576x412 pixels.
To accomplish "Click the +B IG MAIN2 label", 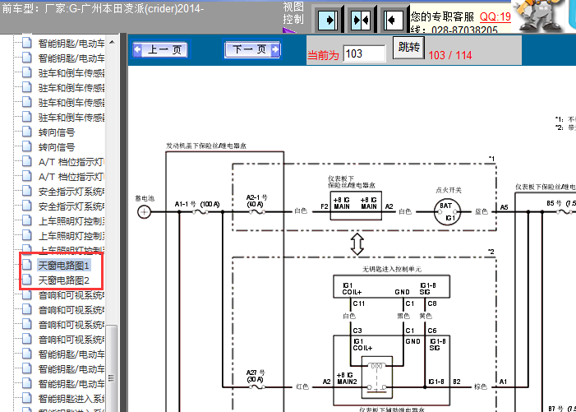I will 347,378.
